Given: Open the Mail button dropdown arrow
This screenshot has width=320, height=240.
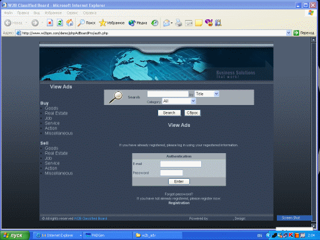Looking at the screenshot, I should click(x=172, y=23).
